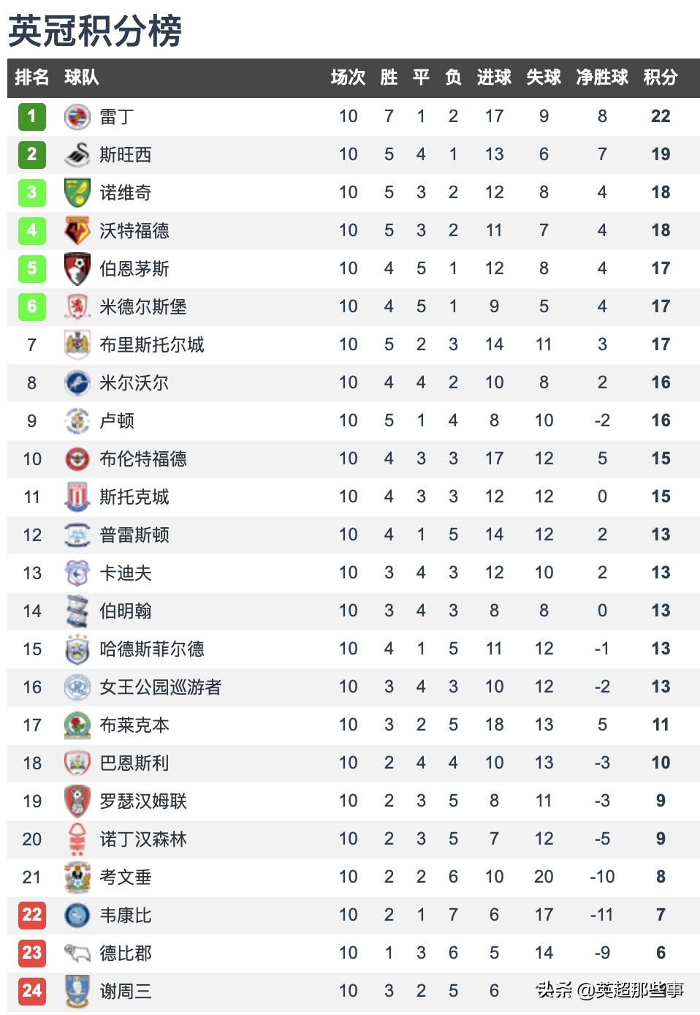
Task: Click the red rank 24 relegation badge
Action: point(32,991)
